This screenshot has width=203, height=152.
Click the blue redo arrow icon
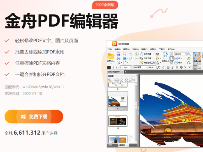131,58
